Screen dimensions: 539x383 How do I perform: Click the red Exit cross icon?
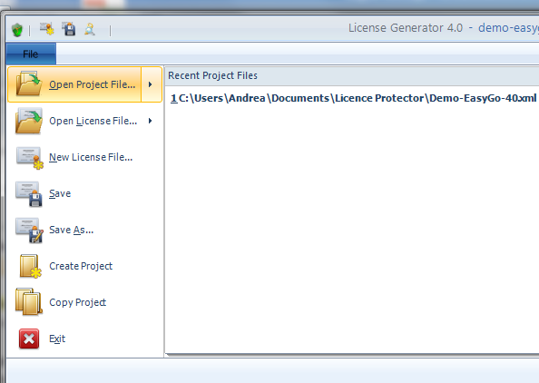(x=29, y=339)
